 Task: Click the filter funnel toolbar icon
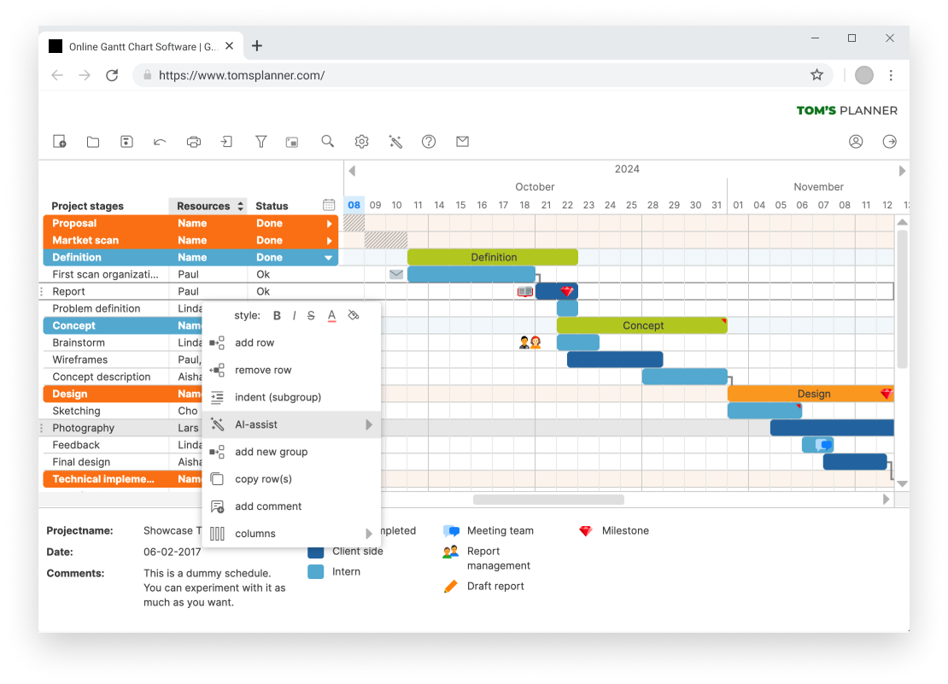click(x=260, y=141)
